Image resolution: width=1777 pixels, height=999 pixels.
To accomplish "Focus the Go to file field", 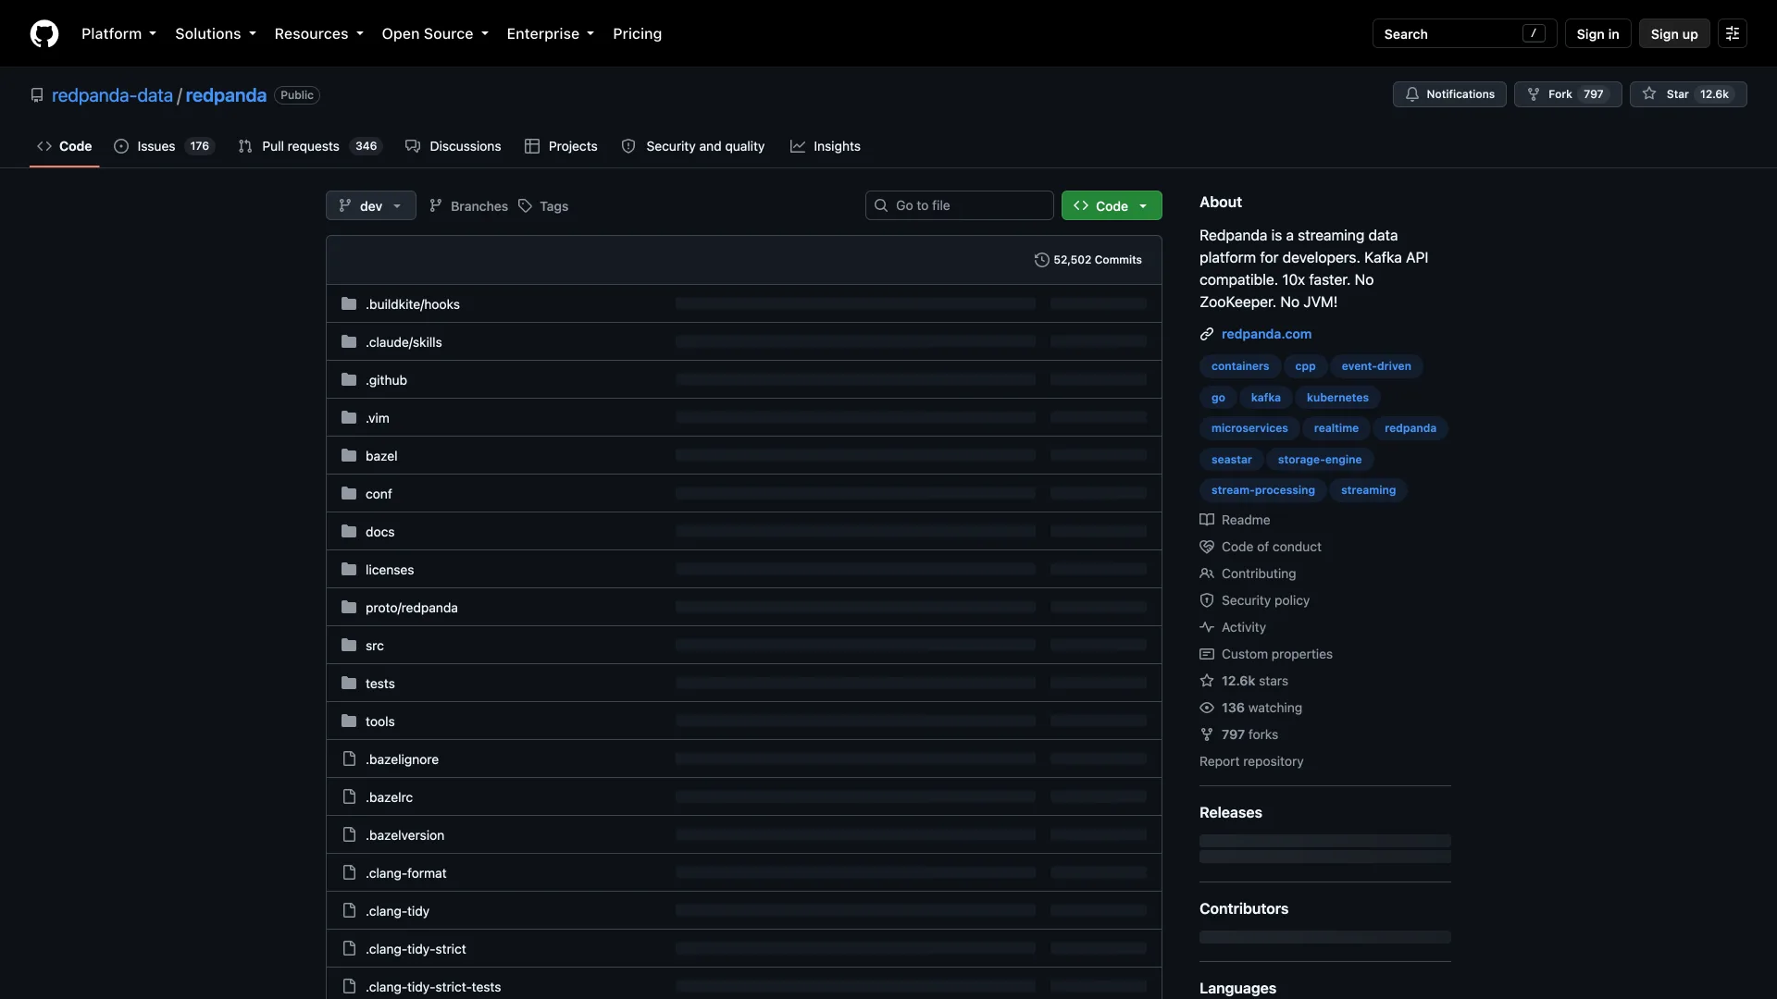I will (959, 205).
